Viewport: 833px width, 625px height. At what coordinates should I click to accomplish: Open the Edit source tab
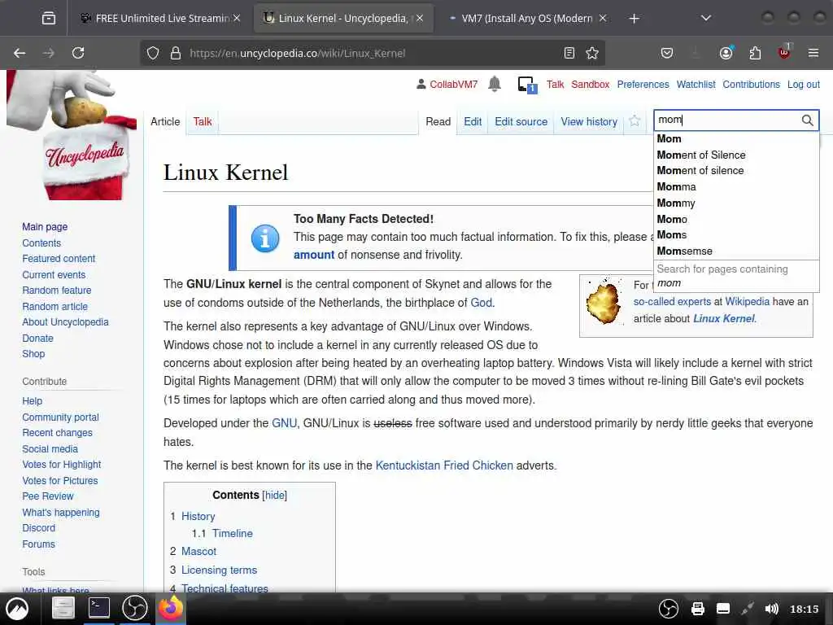click(x=521, y=122)
